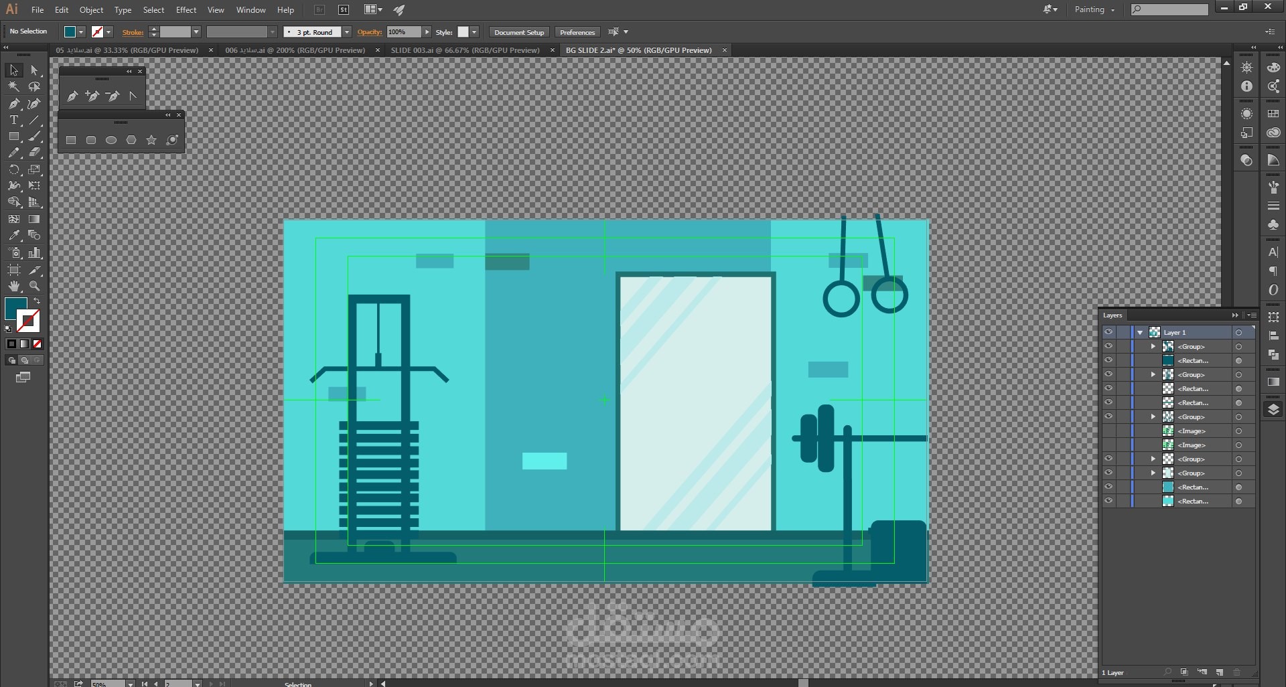
Task: Click the Stroke label link
Action: click(x=133, y=32)
